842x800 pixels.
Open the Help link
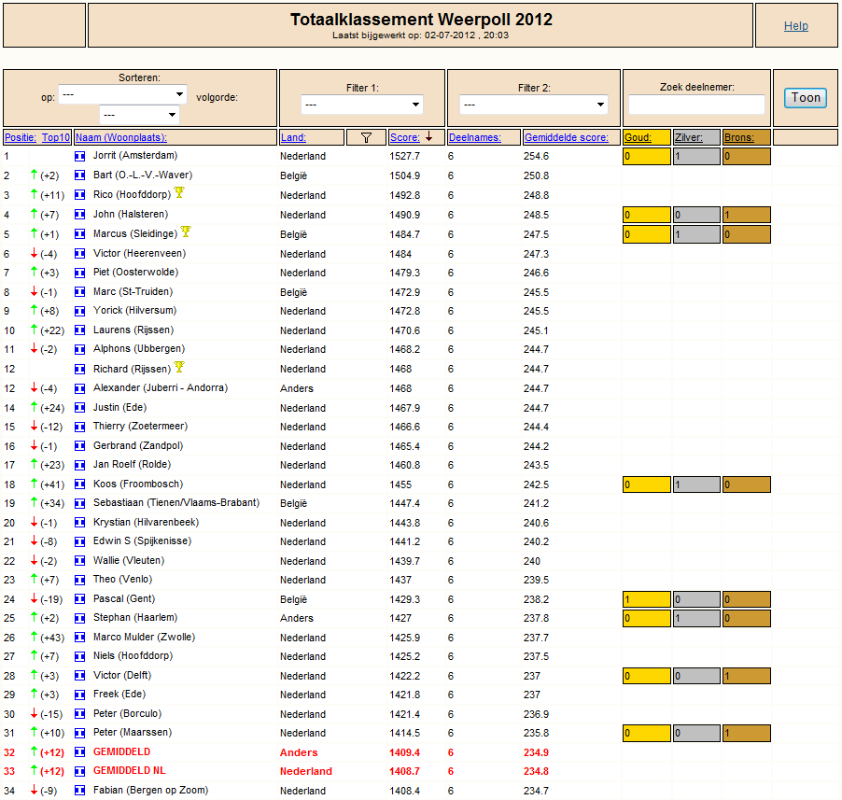tap(796, 26)
